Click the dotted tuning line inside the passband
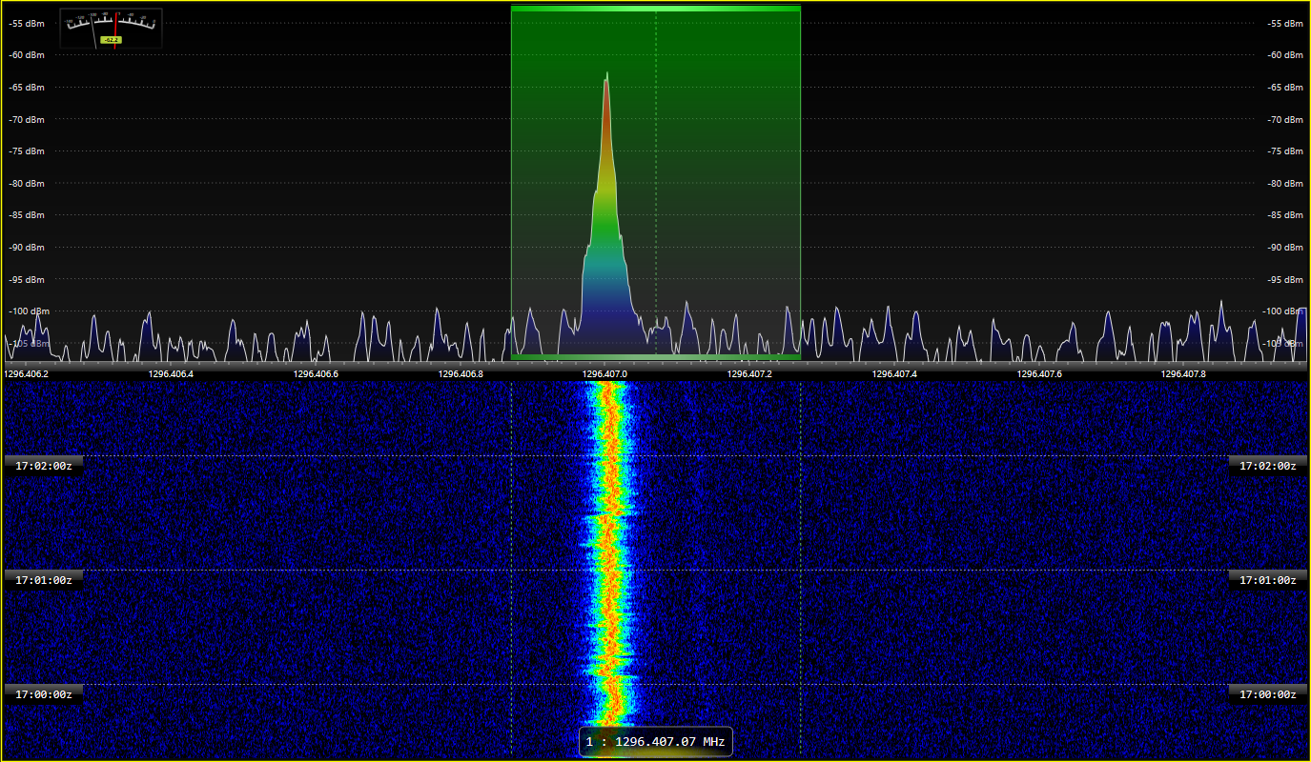 [656, 190]
